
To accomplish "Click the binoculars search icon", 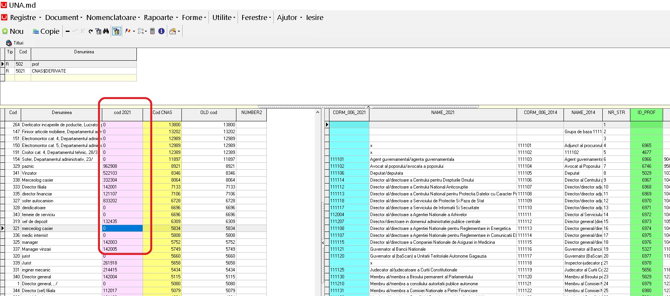I will pos(106,31).
